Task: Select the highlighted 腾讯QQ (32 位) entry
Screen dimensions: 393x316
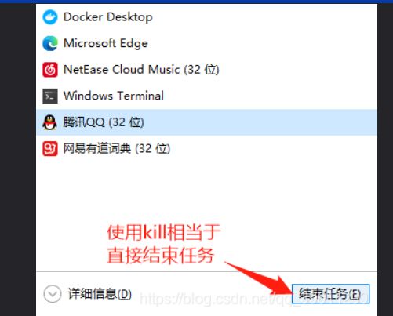Action: point(206,122)
